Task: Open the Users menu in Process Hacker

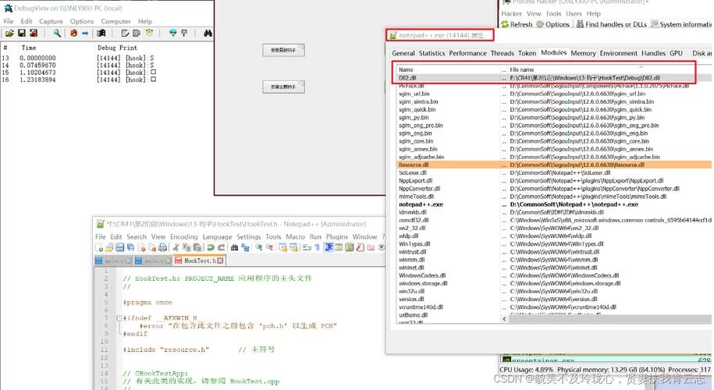Action: pyautogui.click(x=574, y=14)
